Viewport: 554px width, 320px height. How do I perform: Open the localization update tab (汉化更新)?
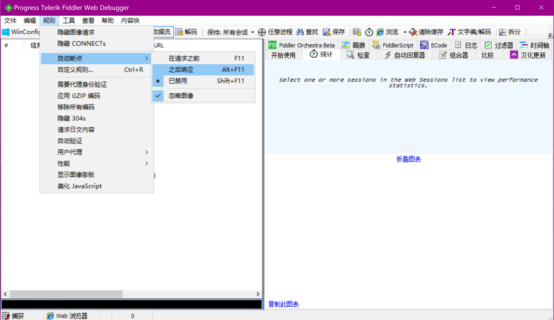(527, 55)
